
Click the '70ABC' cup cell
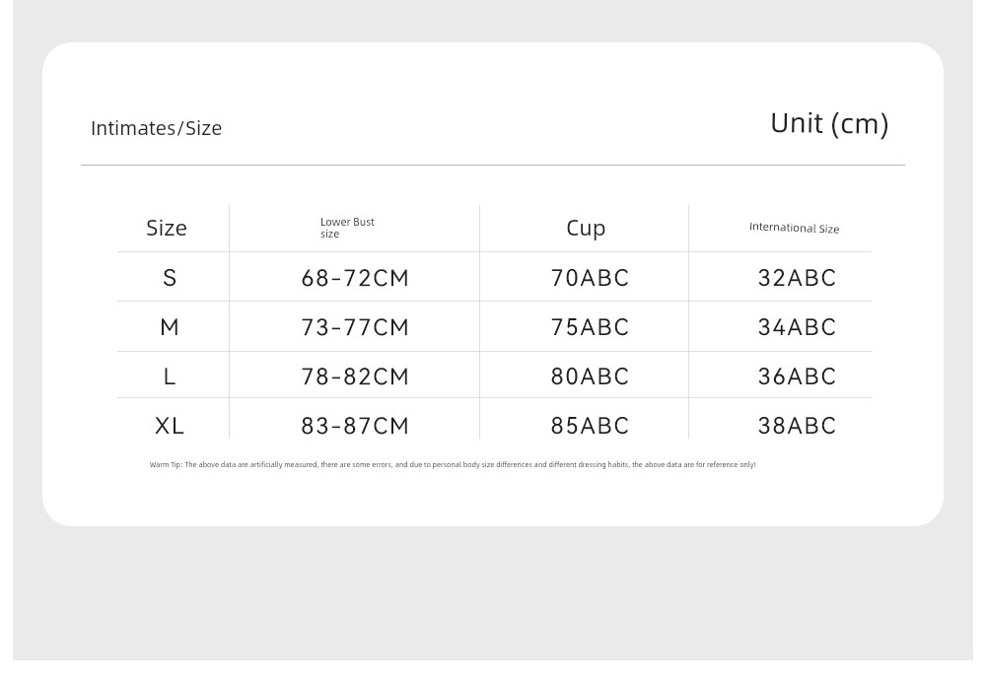click(590, 278)
